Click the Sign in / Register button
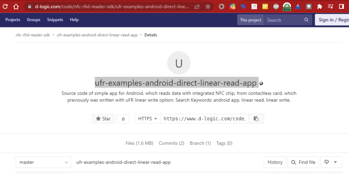 click(x=332, y=20)
